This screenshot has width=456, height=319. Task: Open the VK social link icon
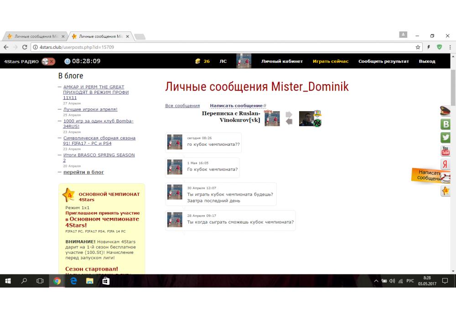coord(446,124)
